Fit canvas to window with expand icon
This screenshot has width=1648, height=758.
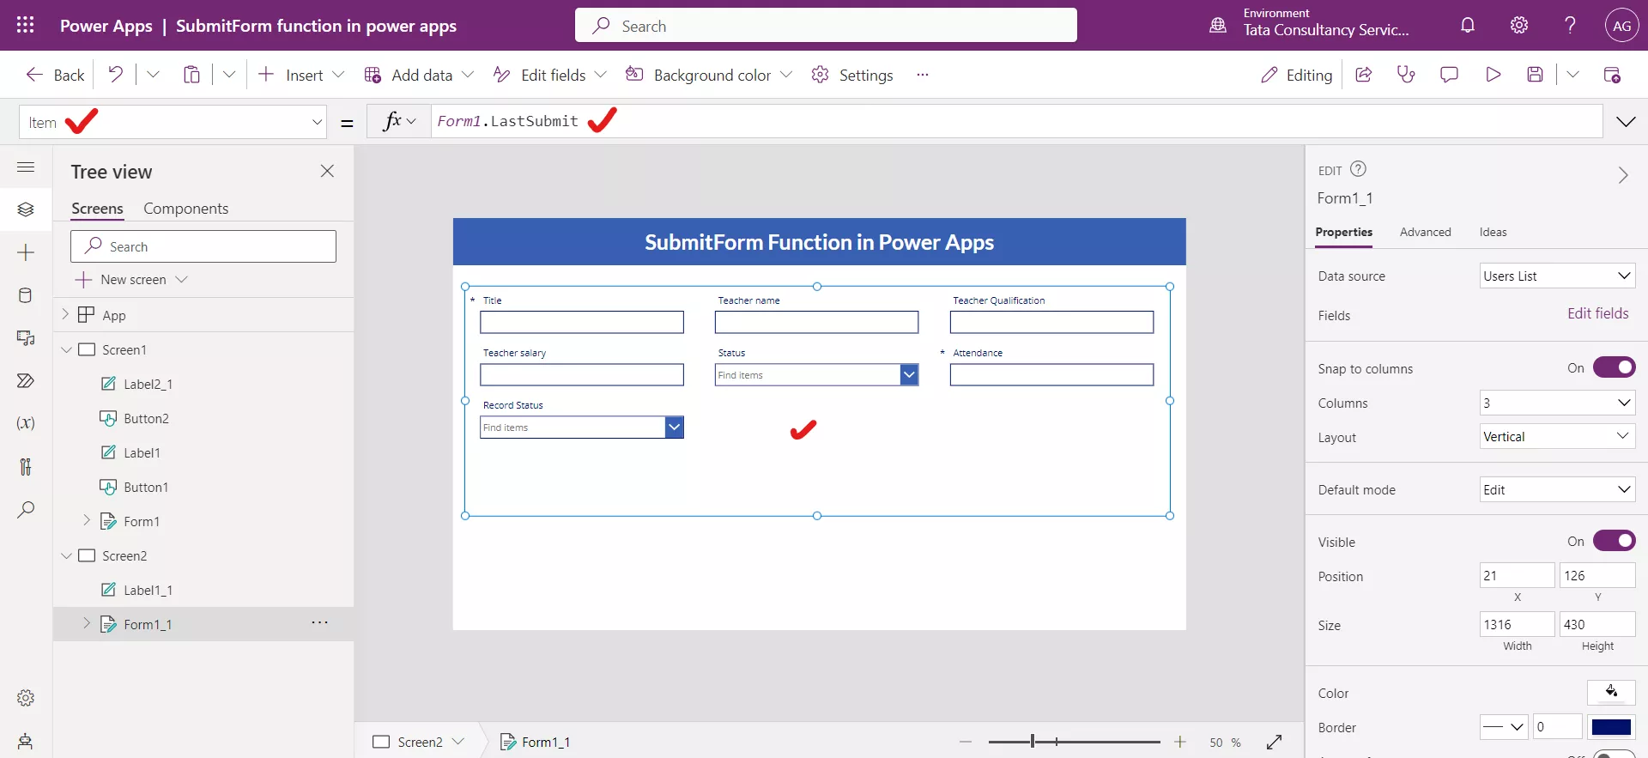click(1275, 742)
